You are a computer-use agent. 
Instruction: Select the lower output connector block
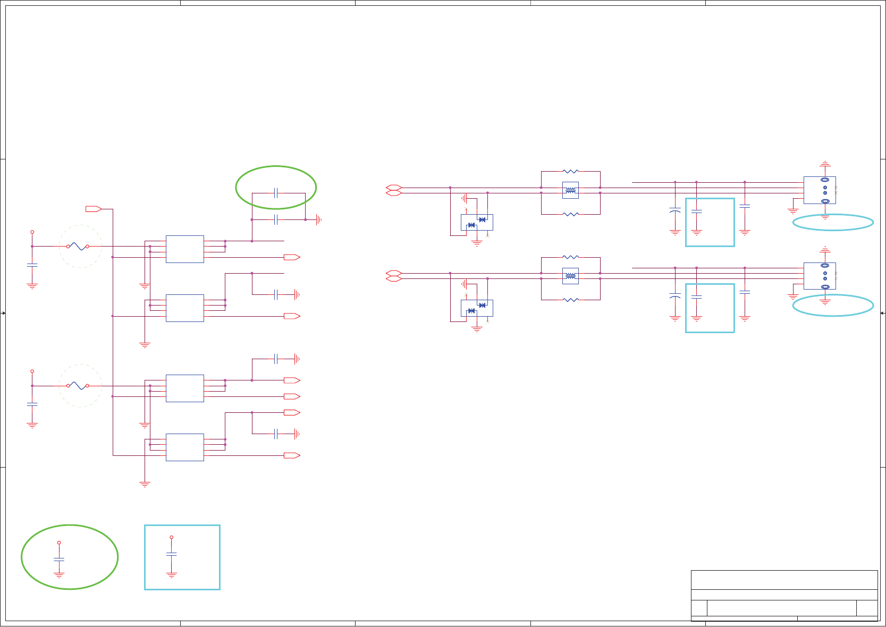point(820,276)
